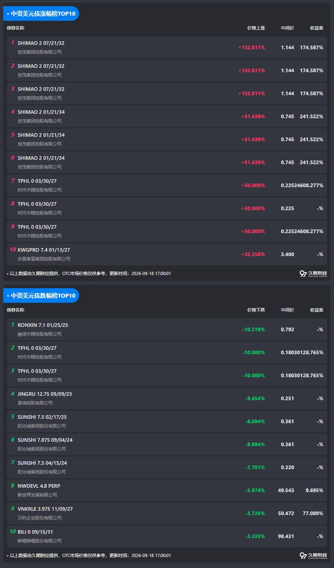334x568 pixels.
Task: Open the NWDEVL 4.8 PERP bond
Action: [x=39, y=486]
